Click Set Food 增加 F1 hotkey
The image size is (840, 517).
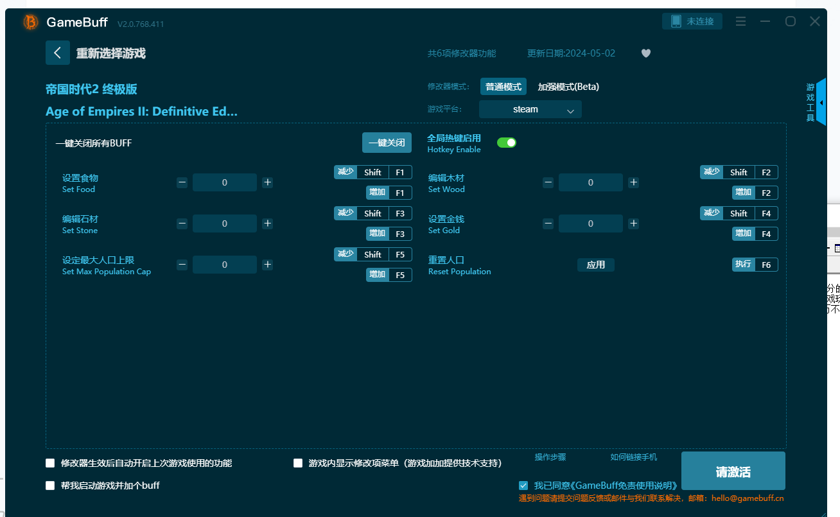[389, 193]
